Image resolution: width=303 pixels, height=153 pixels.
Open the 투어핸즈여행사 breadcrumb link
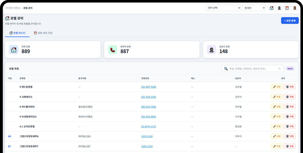pyautogui.click(x=13, y=8)
